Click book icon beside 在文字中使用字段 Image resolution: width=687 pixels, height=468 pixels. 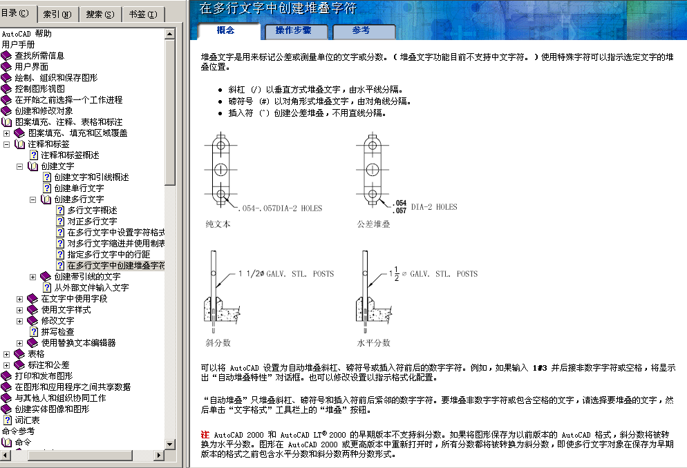point(33,299)
